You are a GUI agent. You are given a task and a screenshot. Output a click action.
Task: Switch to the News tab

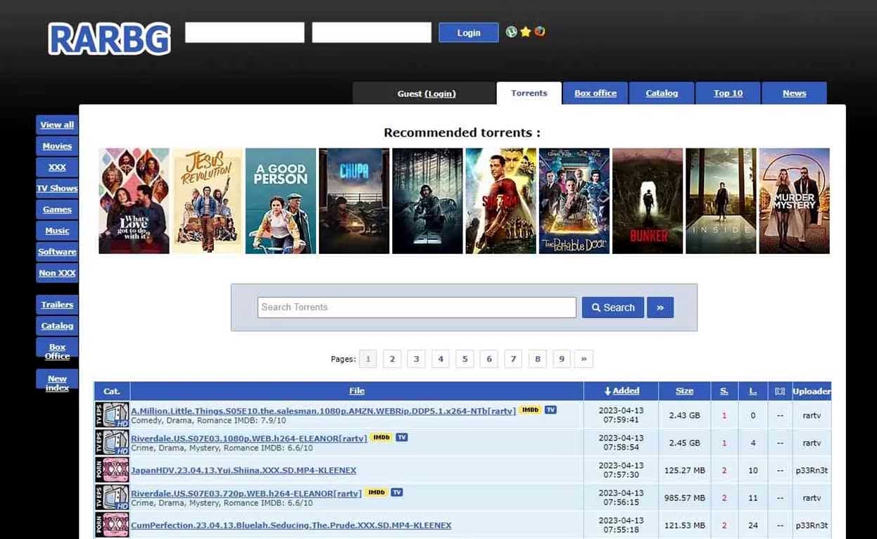click(795, 93)
